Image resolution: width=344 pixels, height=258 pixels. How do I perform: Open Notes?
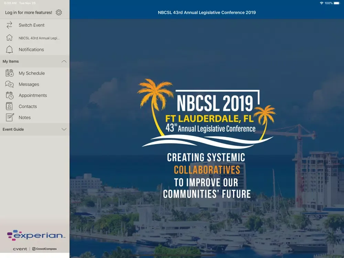[35, 117]
